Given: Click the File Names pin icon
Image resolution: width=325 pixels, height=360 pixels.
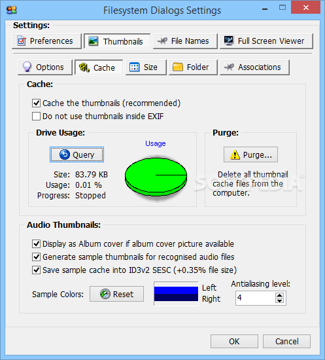Looking at the screenshot, I should point(162,41).
